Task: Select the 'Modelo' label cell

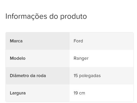Action: point(37,58)
